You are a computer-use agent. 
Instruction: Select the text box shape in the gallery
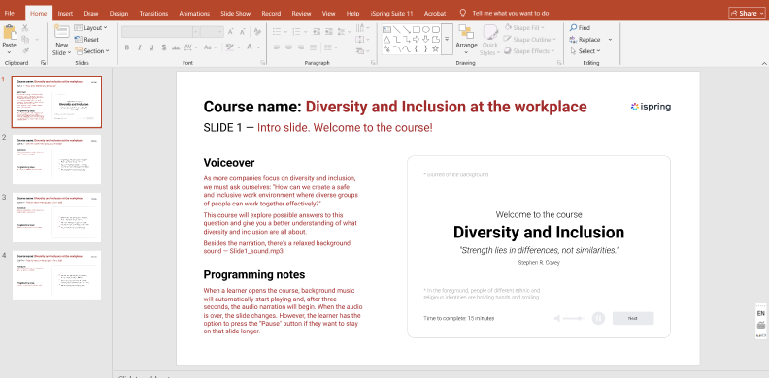pyautogui.click(x=386, y=30)
